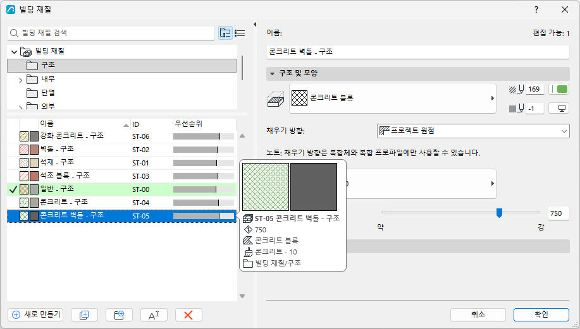The width and height of the screenshot is (580, 329).
Task: Open the 채우기 방향 프로젝트 원점 dropdown
Action: click(473, 131)
